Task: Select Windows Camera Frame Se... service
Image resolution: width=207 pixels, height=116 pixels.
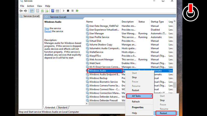Action: click(105, 86)
